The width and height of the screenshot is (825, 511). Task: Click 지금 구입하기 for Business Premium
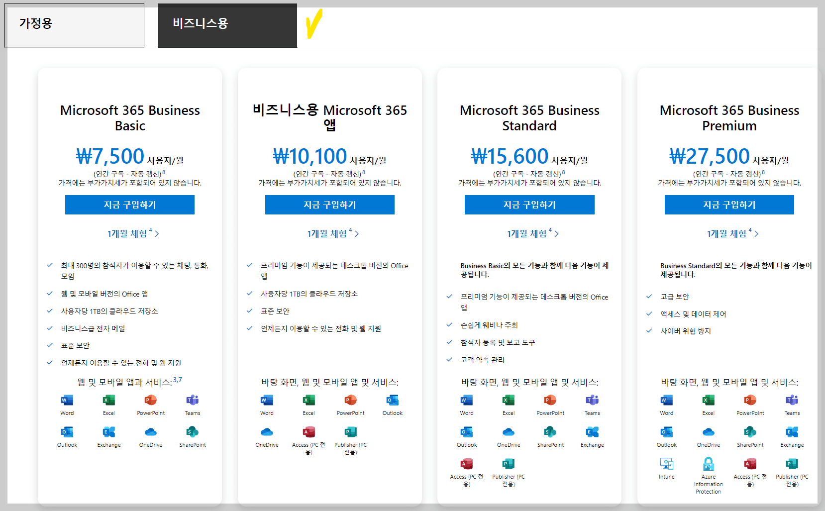point(729,204)
